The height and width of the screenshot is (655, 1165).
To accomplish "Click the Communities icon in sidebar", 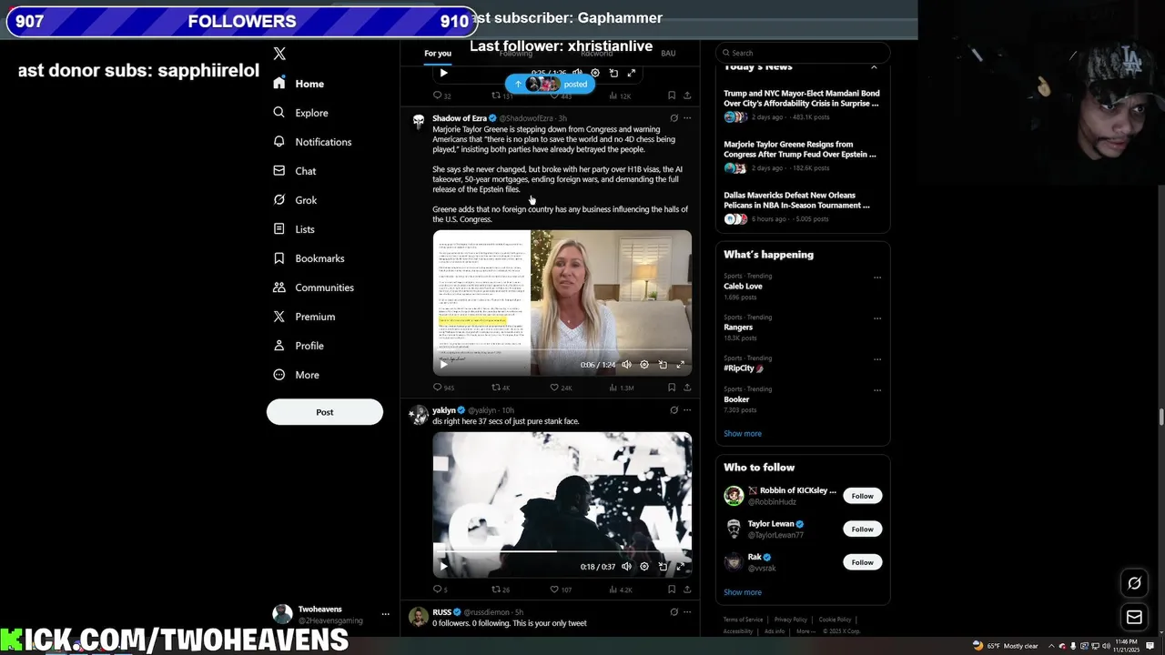I will pyautogui.click(x=279, y=287).
